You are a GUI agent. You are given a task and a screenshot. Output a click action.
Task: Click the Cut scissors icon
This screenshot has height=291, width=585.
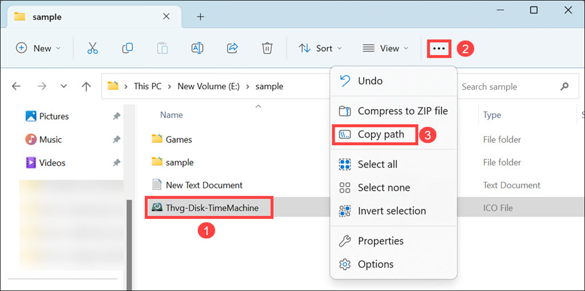click(x=93, y=49)
